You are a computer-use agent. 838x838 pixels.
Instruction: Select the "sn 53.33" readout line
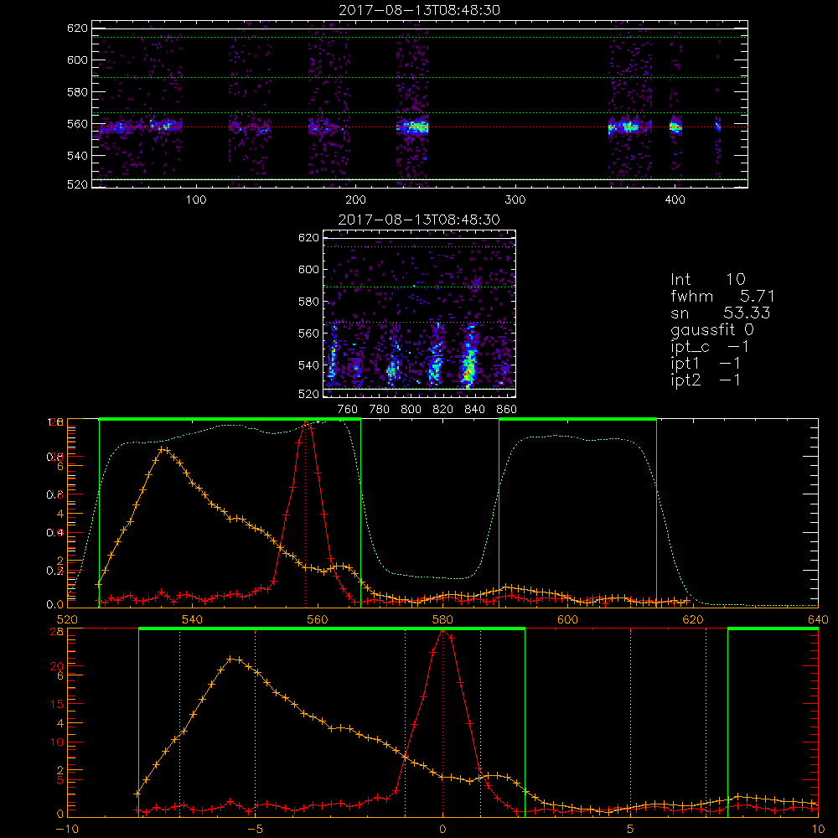tap(720, 313)
